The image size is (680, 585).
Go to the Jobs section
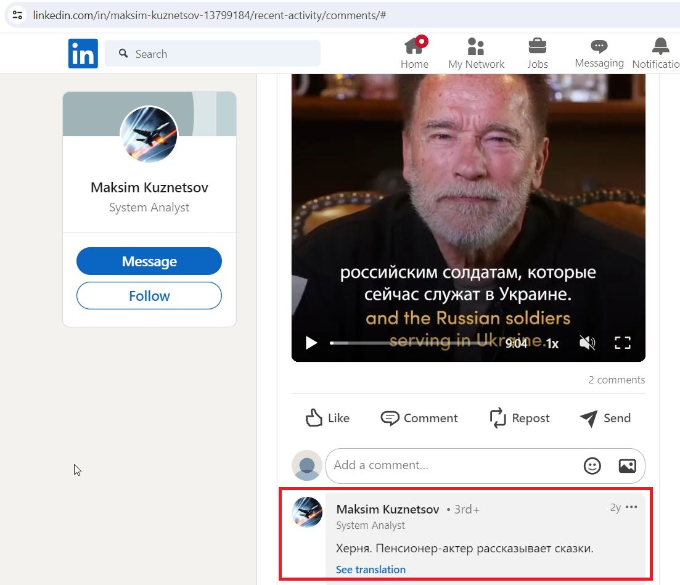(x=538, y=52)
